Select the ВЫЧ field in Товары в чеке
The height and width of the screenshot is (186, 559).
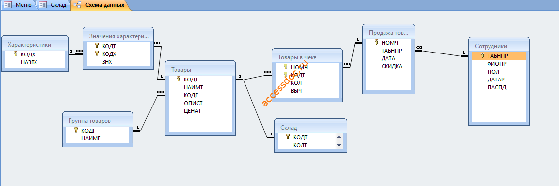click(x=296, y=91)
